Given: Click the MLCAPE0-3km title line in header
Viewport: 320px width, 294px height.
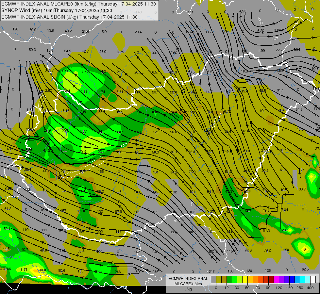Looking at the screenshot, I should (x=78, y=4).
